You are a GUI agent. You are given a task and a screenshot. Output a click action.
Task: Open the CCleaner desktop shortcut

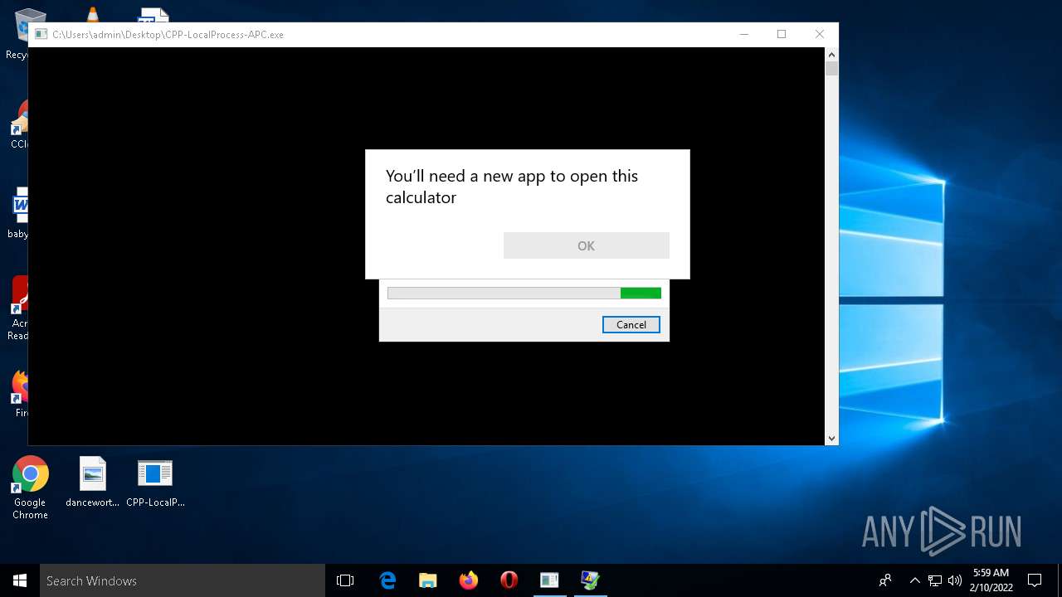coord(19,124)
